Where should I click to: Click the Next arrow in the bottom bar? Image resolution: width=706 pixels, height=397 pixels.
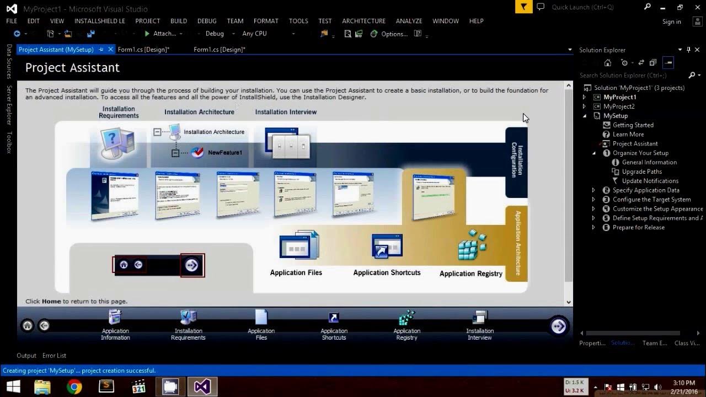558,326
